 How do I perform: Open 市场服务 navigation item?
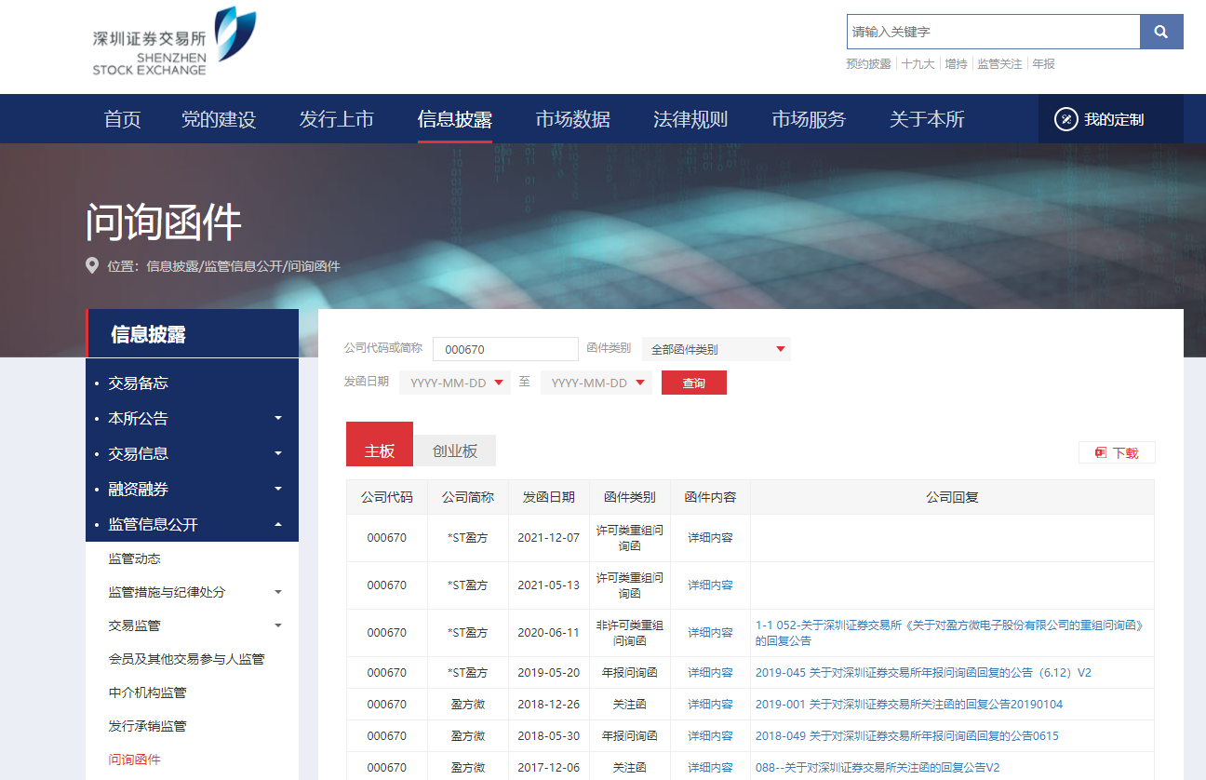point(809,119)
